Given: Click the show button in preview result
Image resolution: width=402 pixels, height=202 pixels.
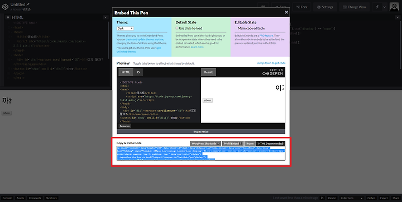Looking at the screenshot, I should 207,100.
